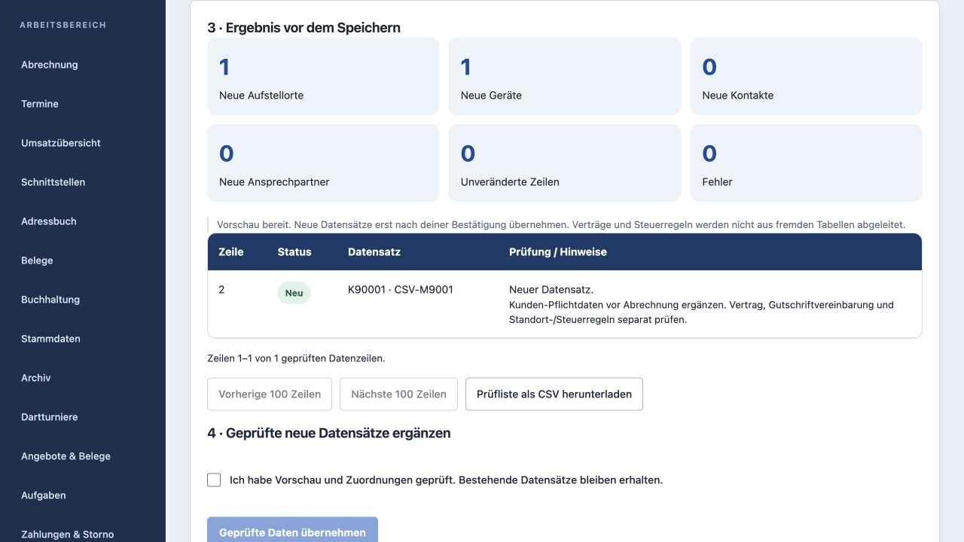Click the Fehler summary card

[x=806, y=163]
